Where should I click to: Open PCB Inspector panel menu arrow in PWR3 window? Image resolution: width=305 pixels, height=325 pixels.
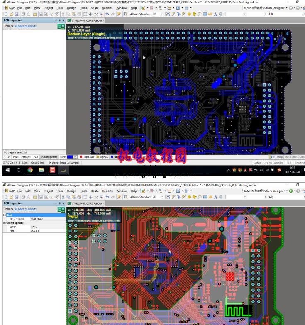coord(56,203)
